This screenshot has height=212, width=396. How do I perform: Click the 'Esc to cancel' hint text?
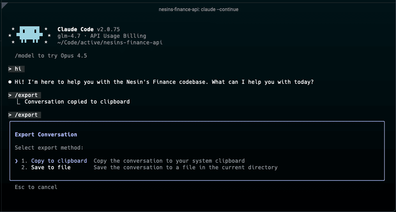(x=36, y=187)
